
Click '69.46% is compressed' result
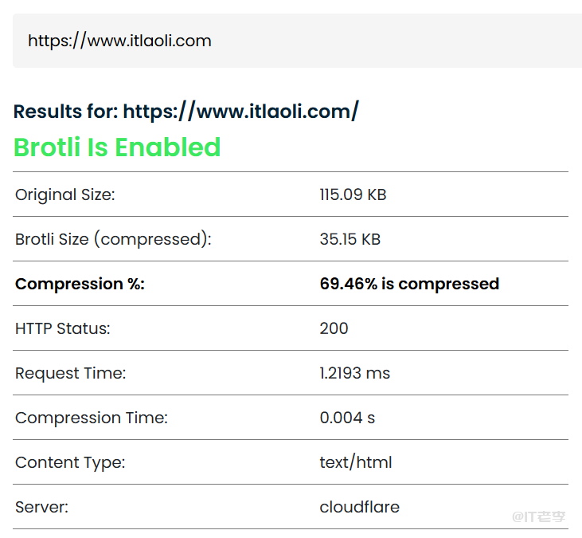[x=409, y=284]
